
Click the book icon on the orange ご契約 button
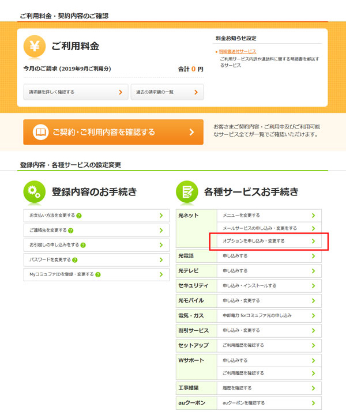40,132
